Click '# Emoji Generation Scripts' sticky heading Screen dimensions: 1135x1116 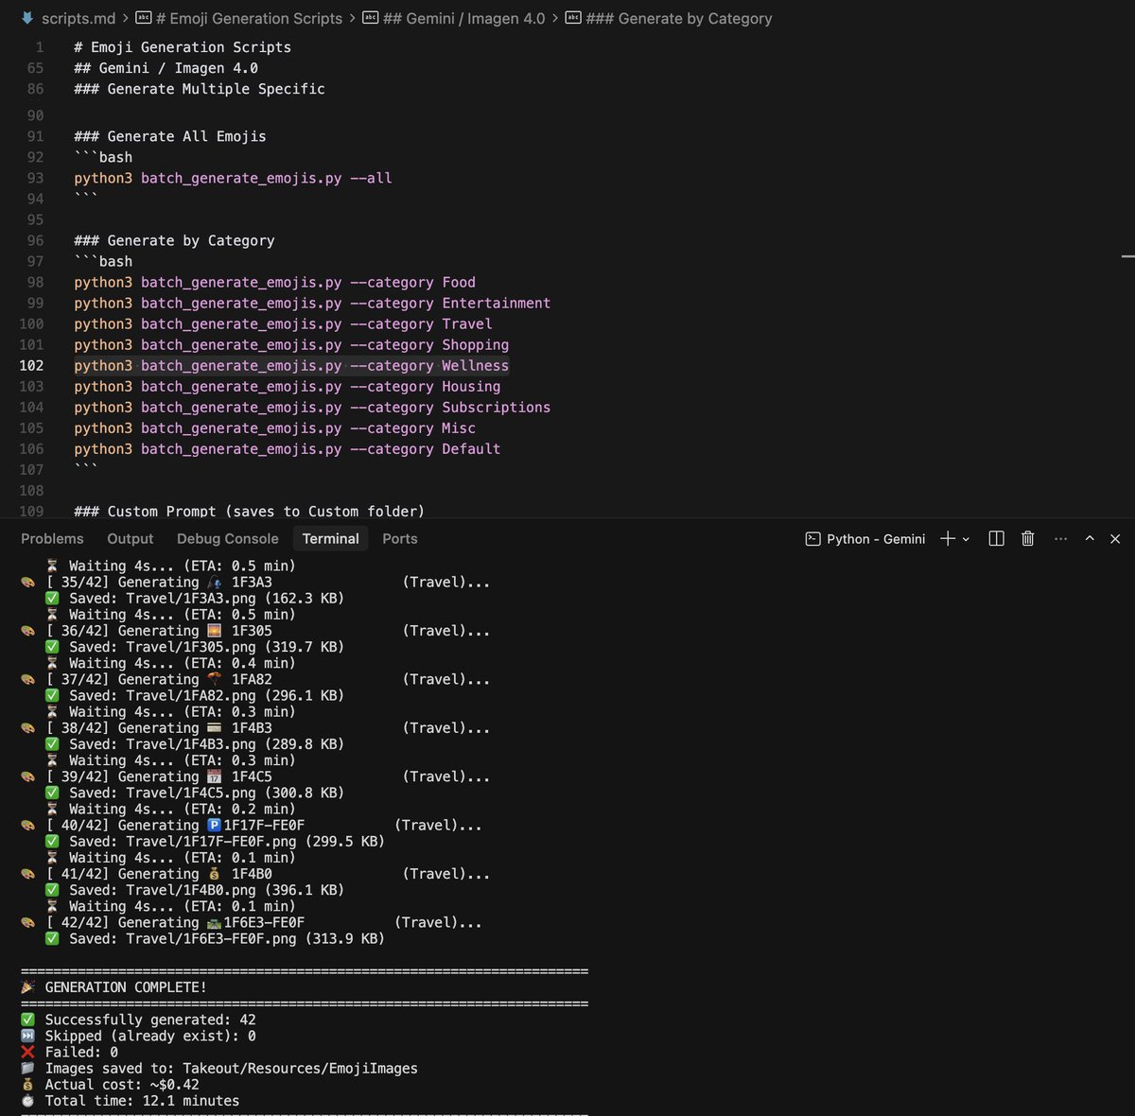tap(183, 47)
